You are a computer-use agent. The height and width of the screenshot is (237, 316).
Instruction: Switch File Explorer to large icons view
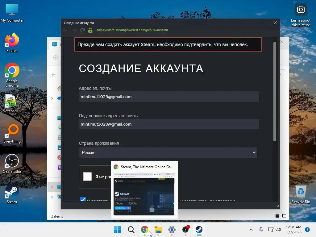click(284, 216)
